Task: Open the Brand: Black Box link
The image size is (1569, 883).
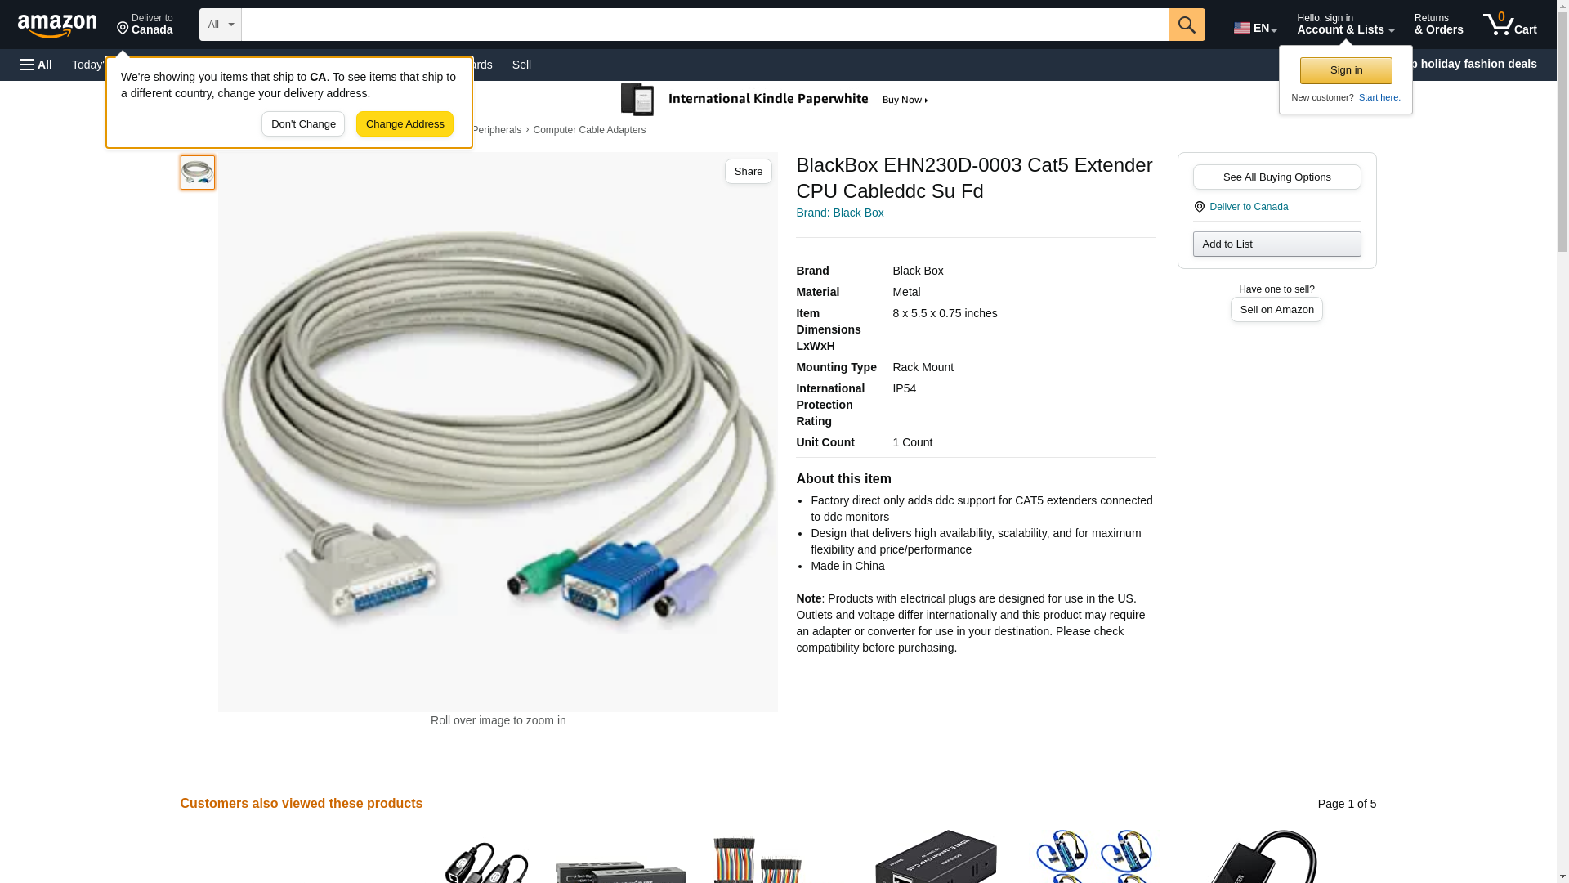Action: coord(839,213)
